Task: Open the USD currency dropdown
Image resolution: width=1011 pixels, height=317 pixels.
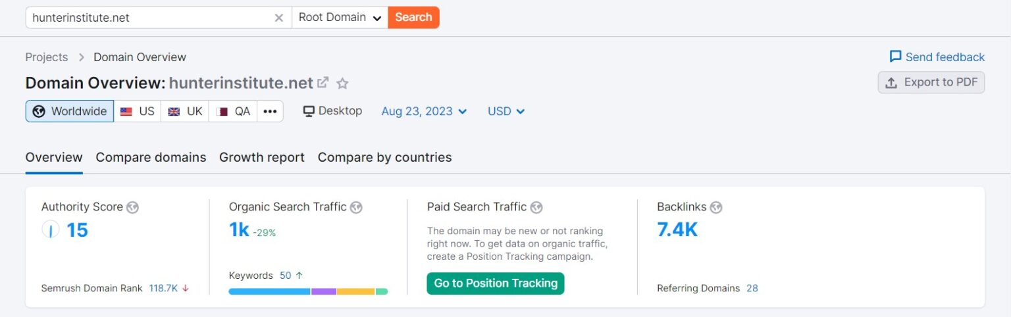Action: (506, 111)
